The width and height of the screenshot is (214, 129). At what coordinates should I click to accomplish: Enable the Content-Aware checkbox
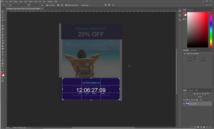click(80, 5)
